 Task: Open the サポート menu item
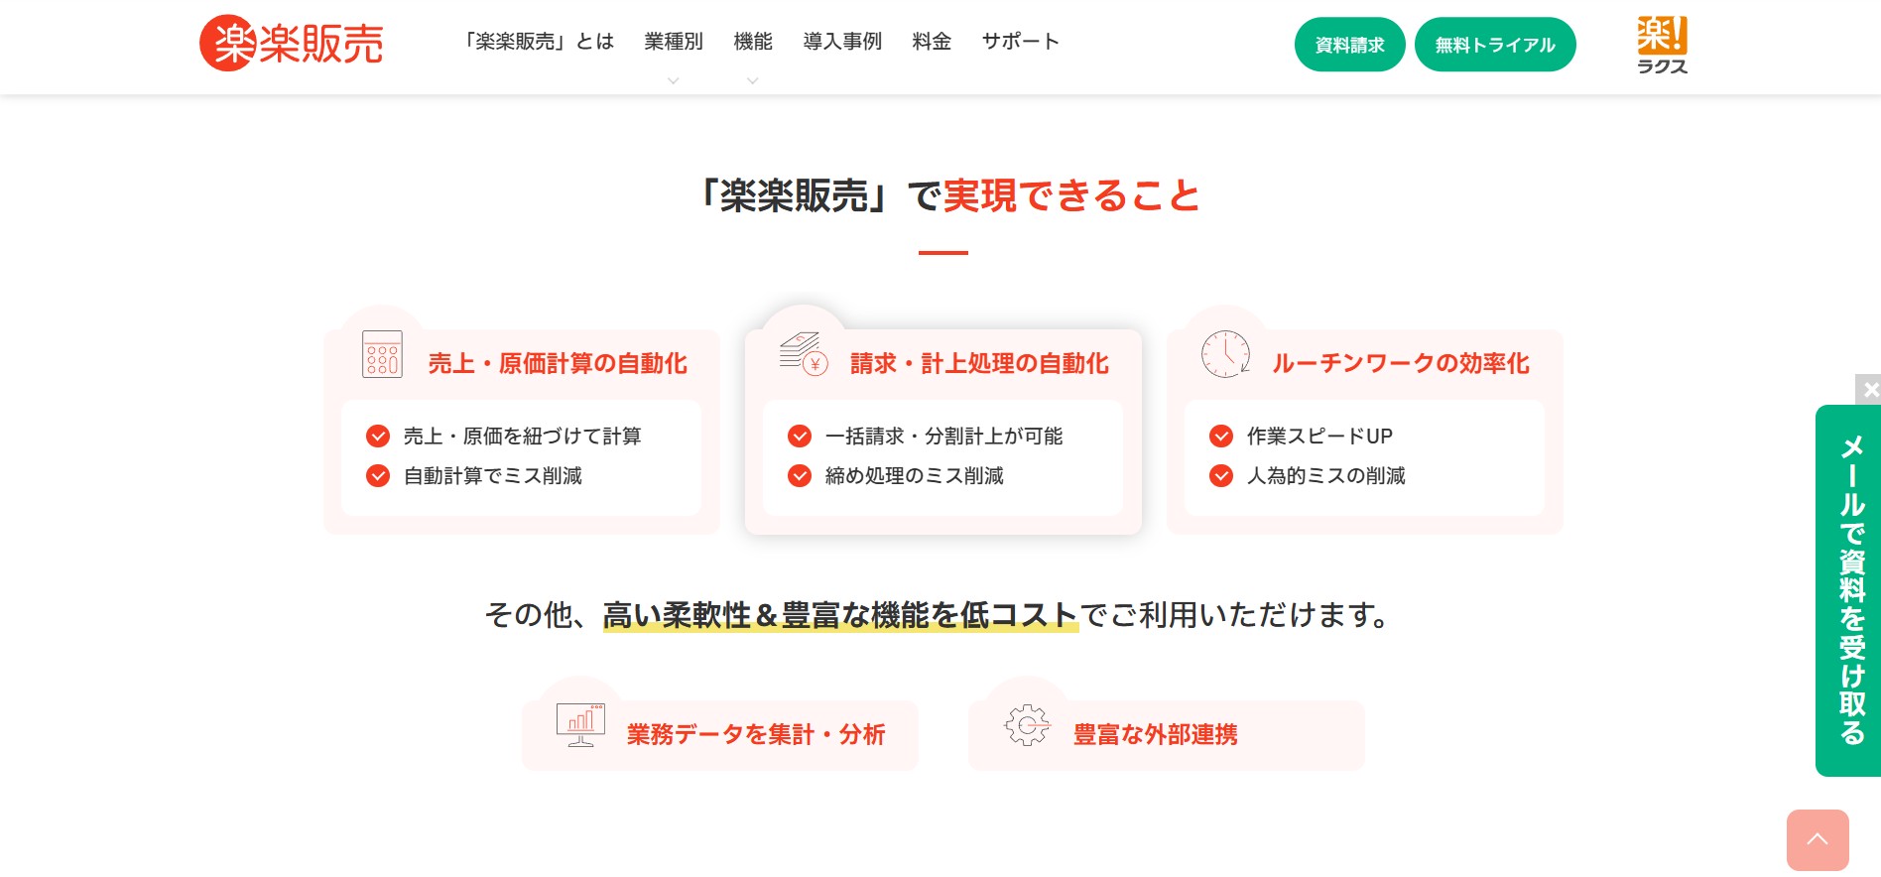click(1021, 42)
